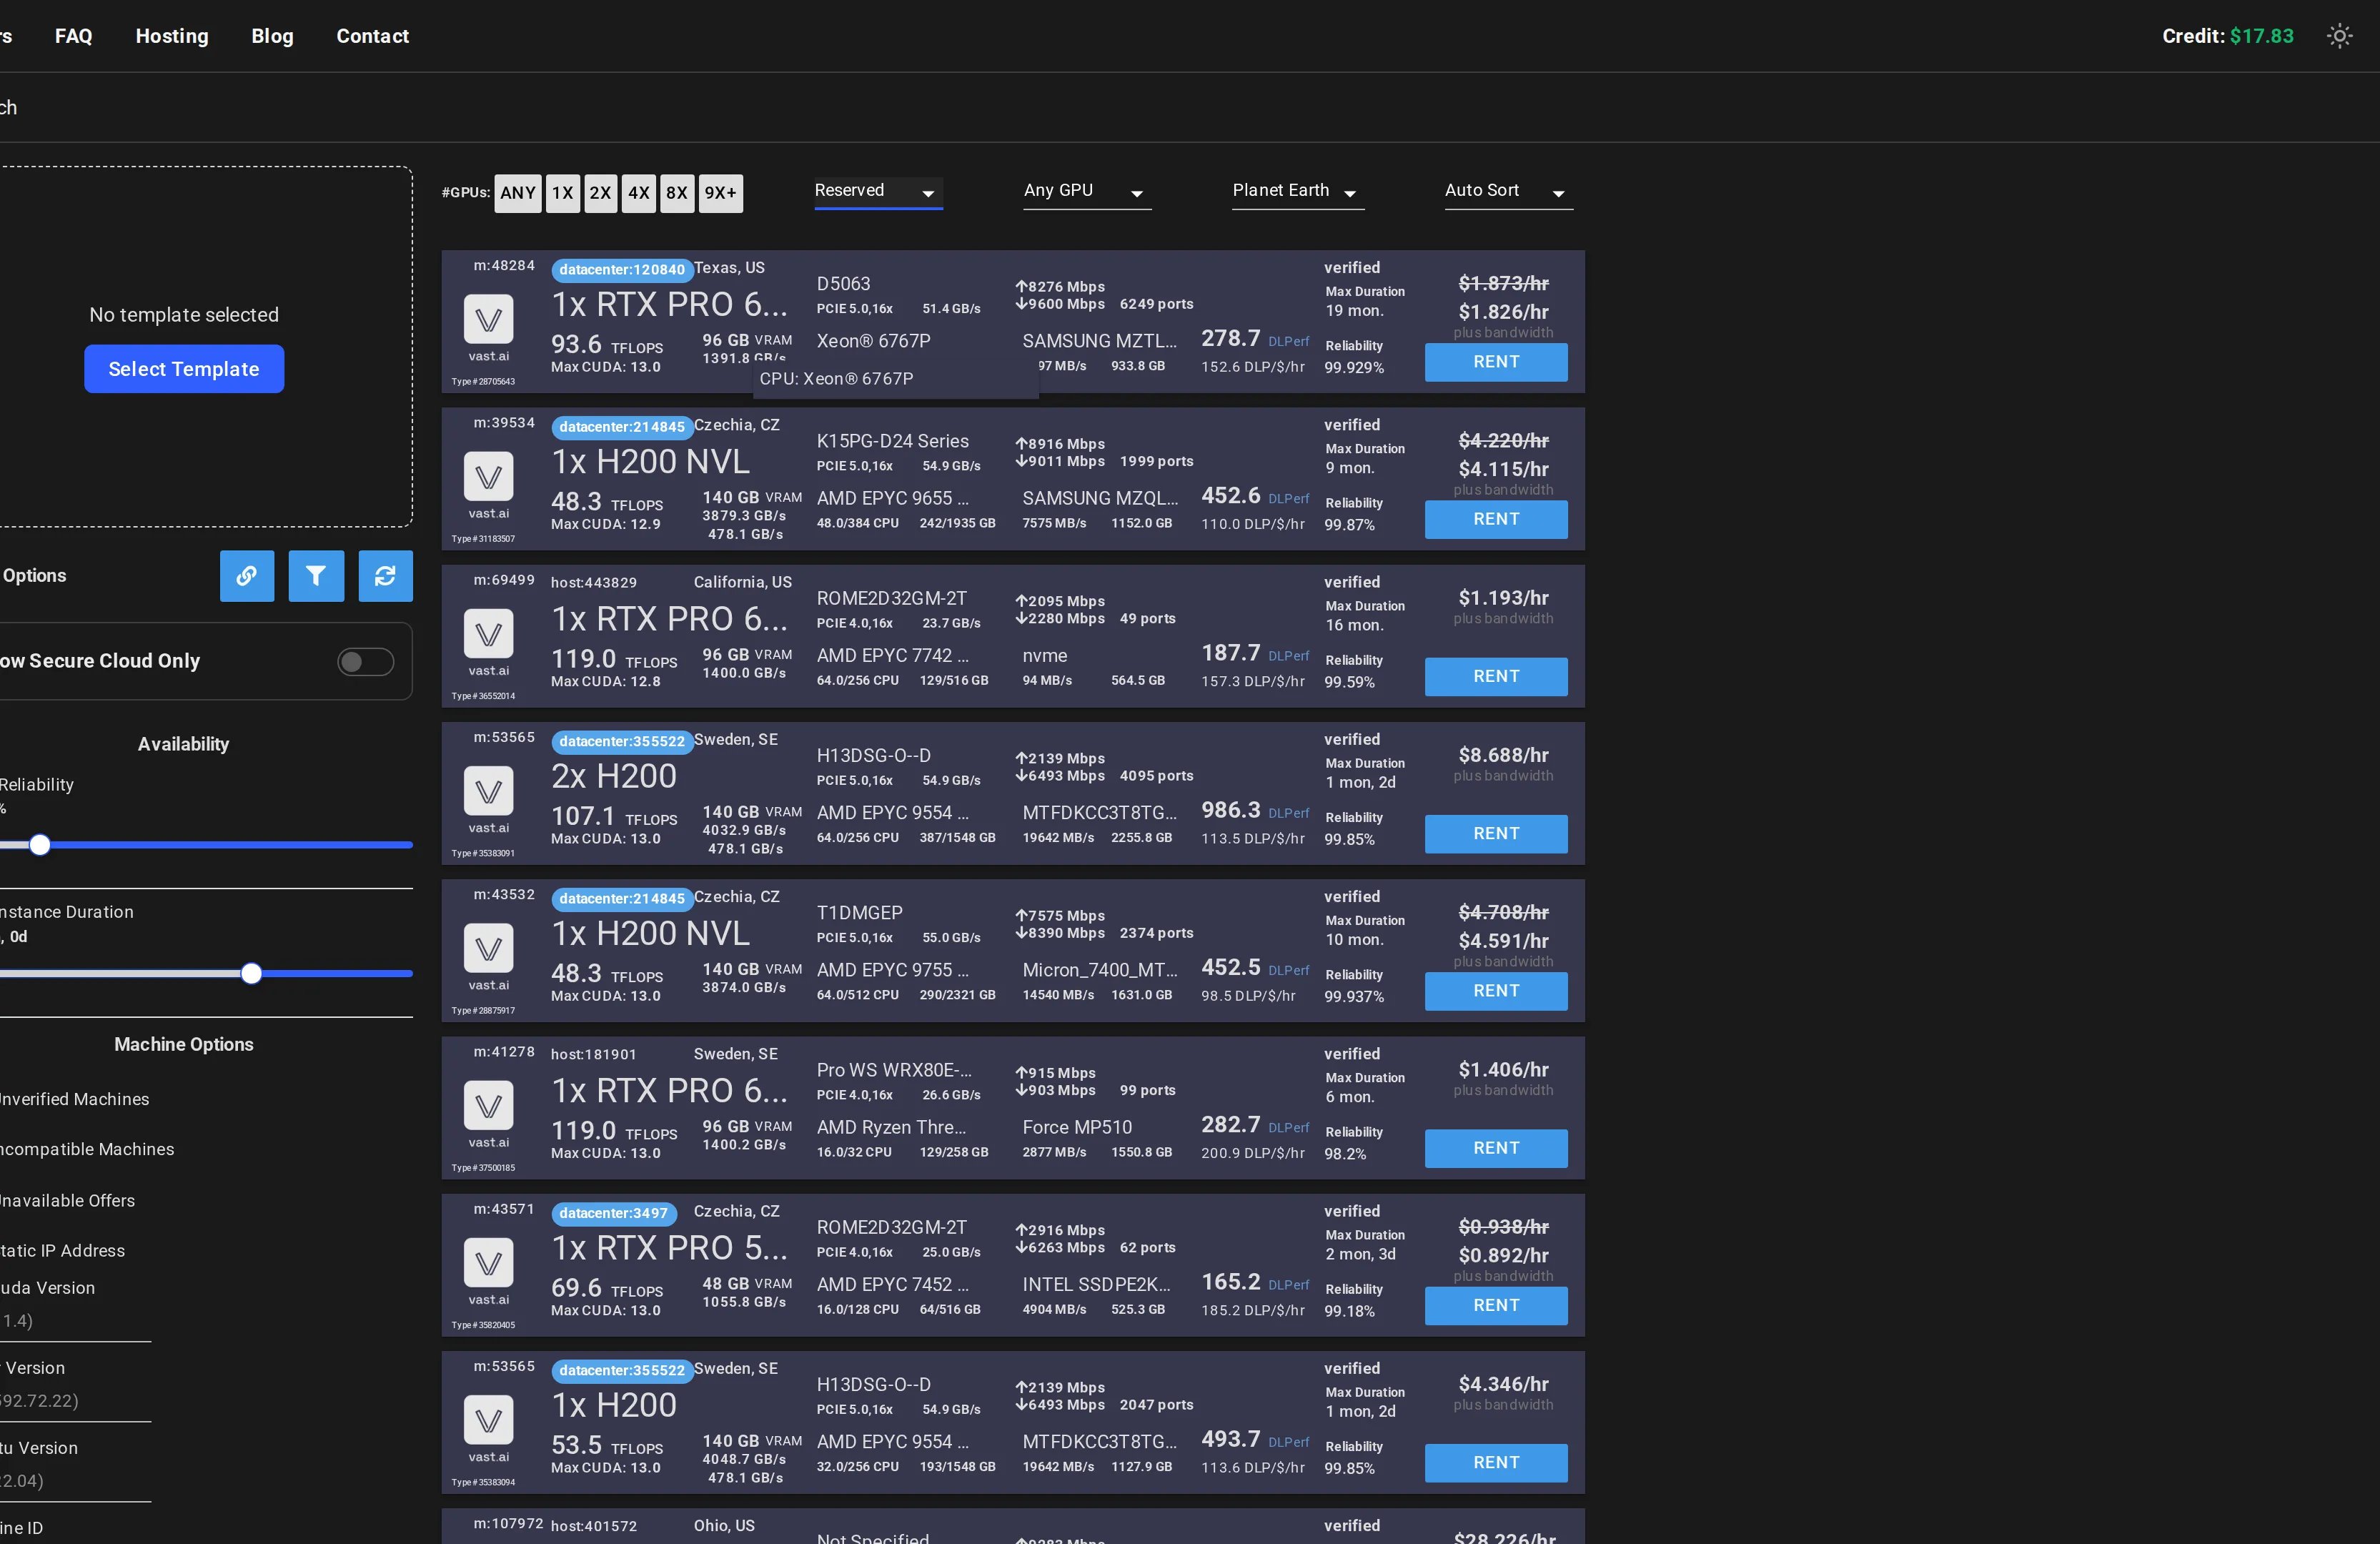This screenshot has width=2380, height=1544.
Task: Click the vast.ai logo on machine m:43532
Action: pyautogui.click(x=488, y=948)
